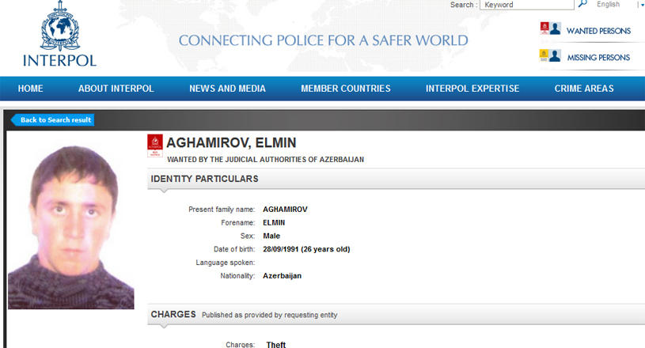The width and height of the screenshot is (645, 348).
Task: Click the search magnifier icon
Action: point(582,4)
